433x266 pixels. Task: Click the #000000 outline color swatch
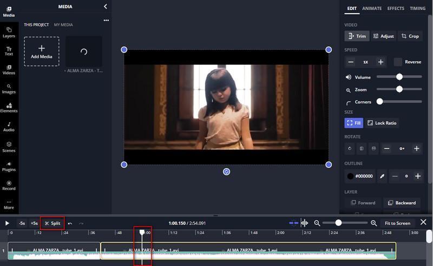click(360, 176)
